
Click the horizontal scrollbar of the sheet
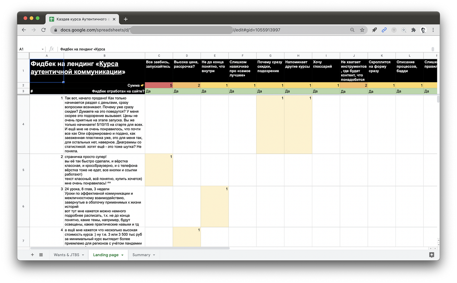coord(130,248)
